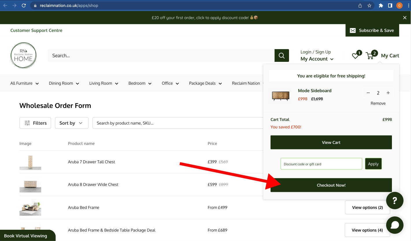Toggle the browser side panel icon
The image size is (411, 241).
pos(390,5)
